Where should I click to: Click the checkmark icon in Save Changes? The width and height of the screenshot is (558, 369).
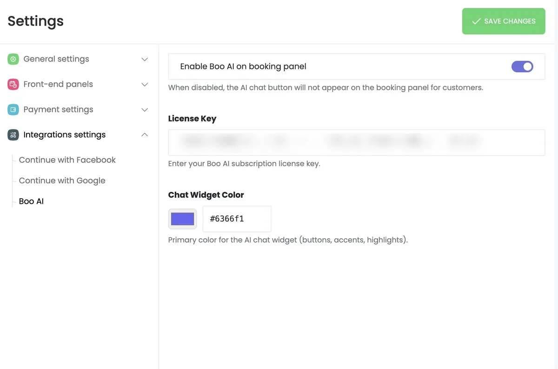pos(476,21)
